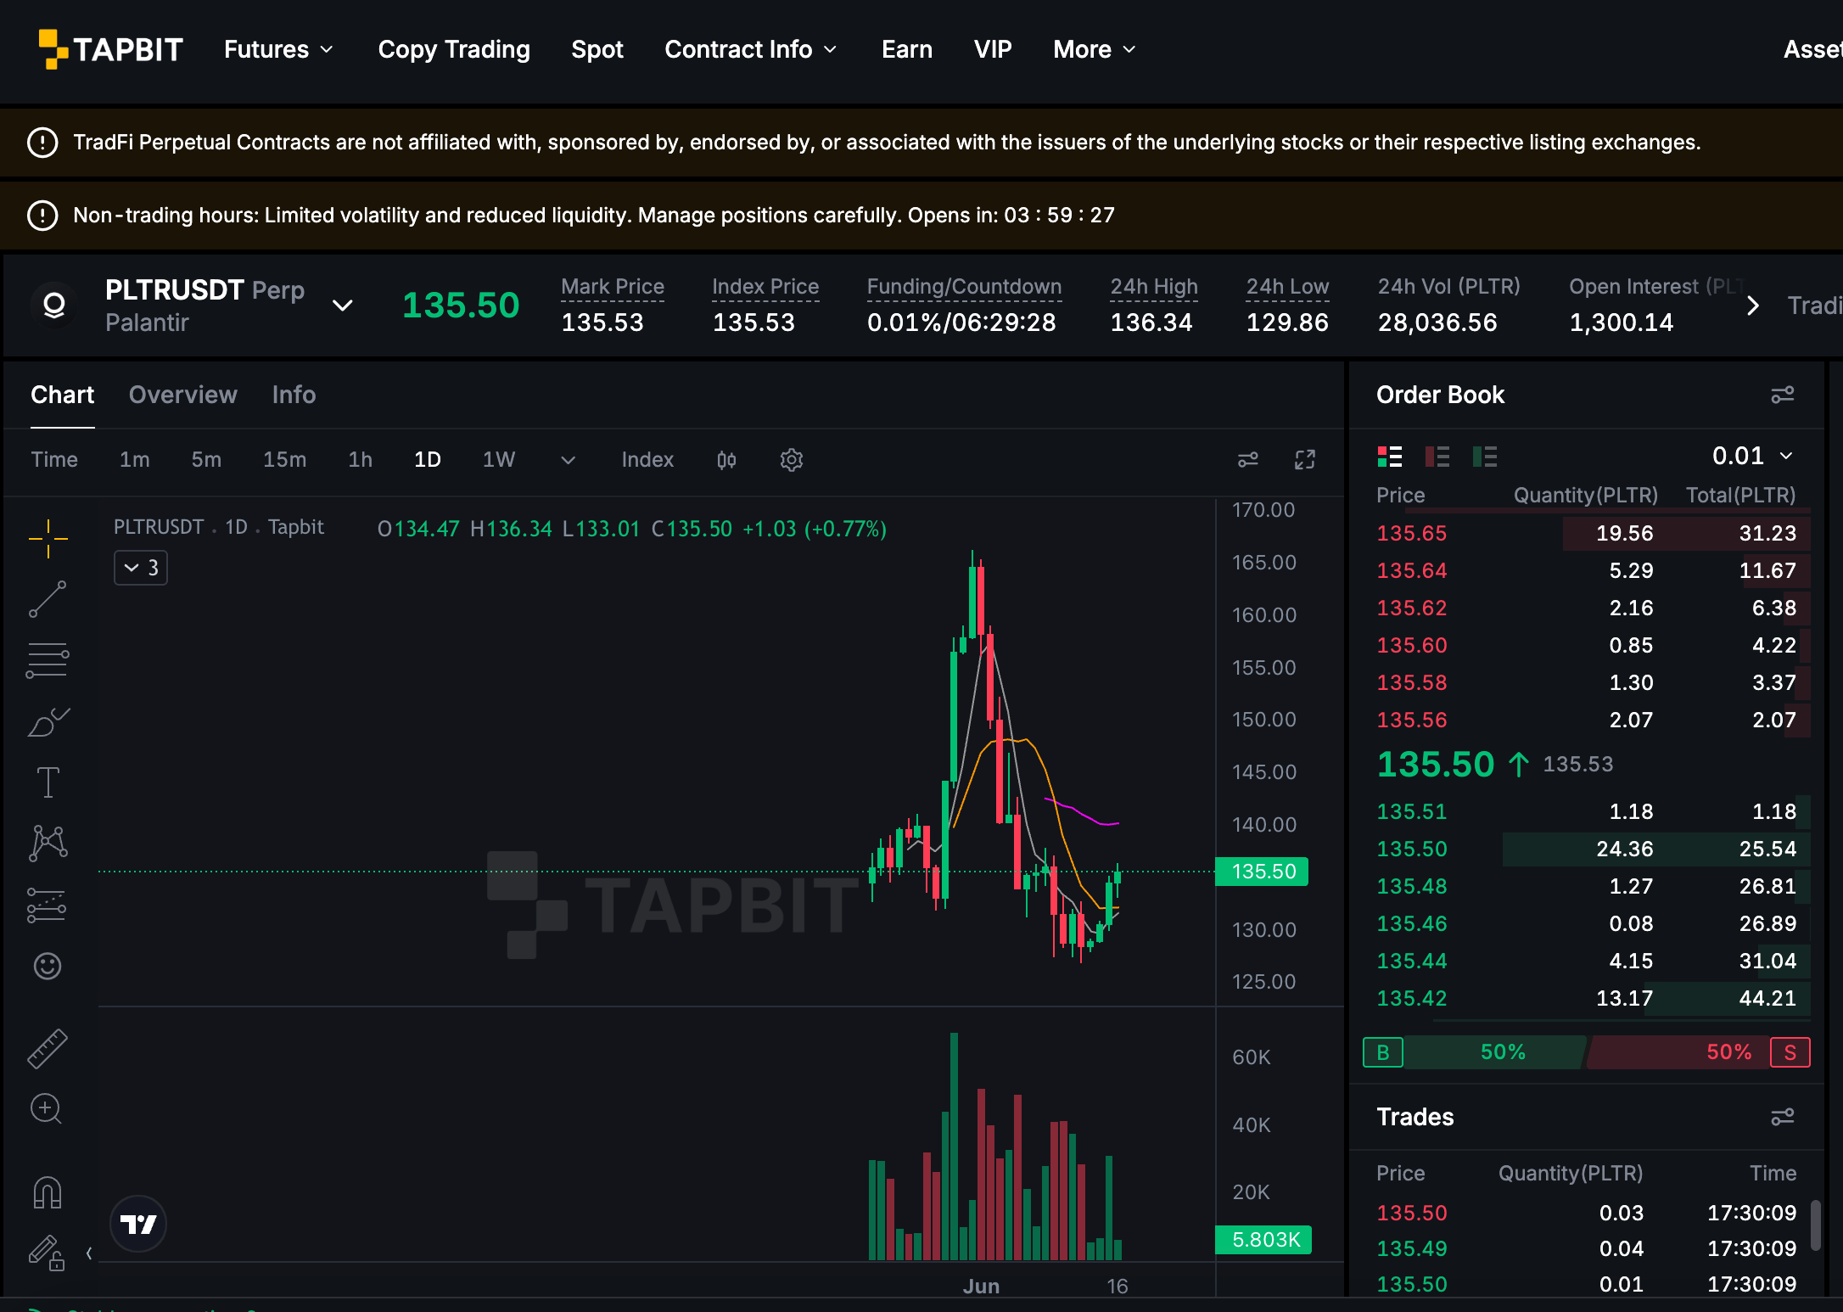Select the Time chart view
1843x1312 pixels.
[x=54, y=460]
